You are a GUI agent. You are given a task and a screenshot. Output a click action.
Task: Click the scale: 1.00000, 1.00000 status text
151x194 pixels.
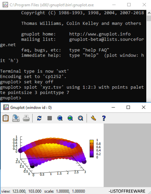click(x=64, y=191)
